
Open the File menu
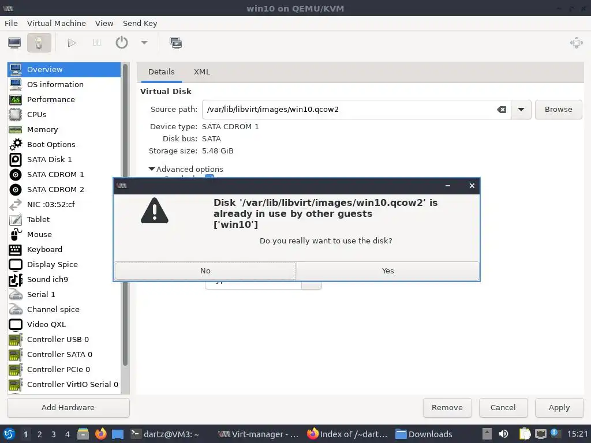click(x=12, y=23)
